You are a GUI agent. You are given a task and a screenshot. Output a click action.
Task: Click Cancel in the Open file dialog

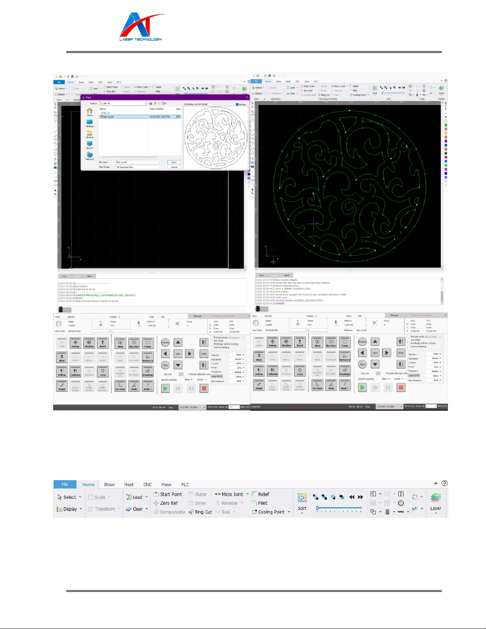[174, 167]
